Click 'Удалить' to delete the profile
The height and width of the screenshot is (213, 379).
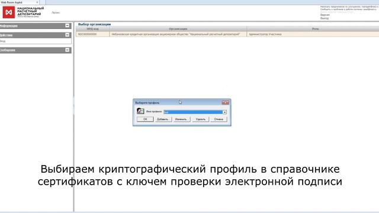click(x=200, y=119)
